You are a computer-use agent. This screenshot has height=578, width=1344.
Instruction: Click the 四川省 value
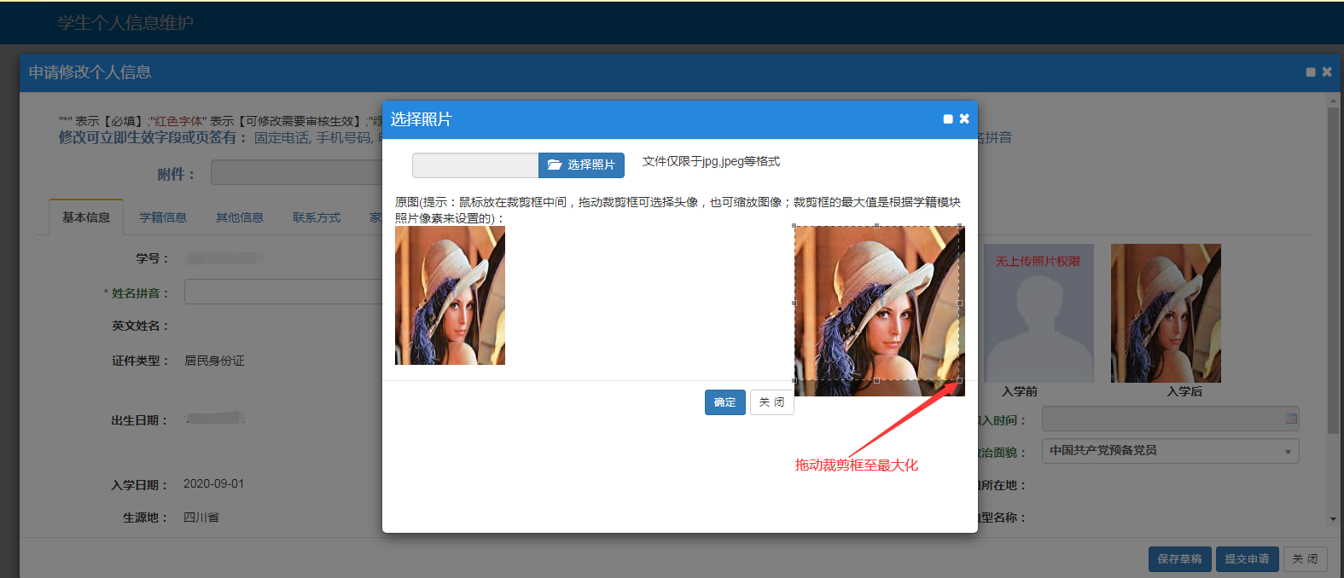[x=201, y=517]
